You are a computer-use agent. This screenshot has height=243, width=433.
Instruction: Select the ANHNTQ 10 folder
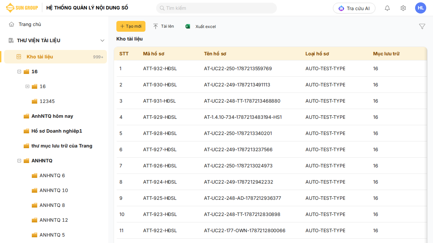point(54,190)
